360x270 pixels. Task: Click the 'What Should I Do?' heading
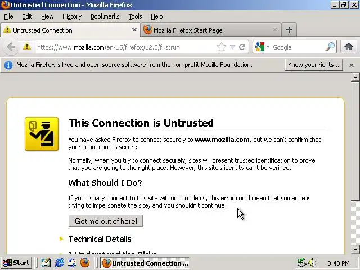click(x=105, y=183)
